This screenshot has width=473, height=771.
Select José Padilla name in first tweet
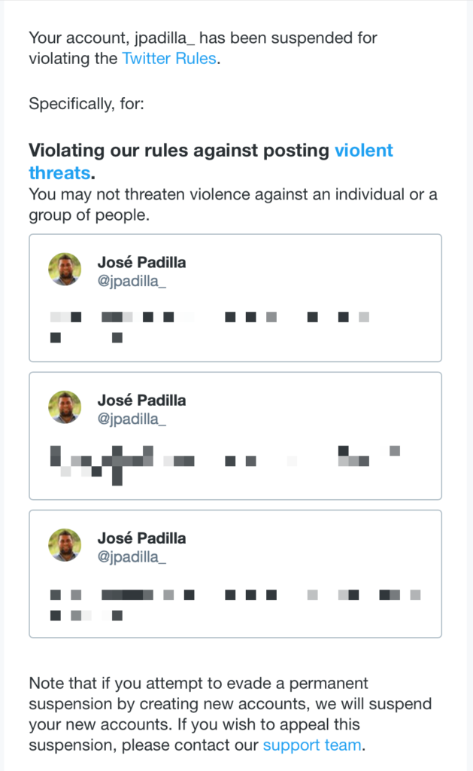pos(141,262)
